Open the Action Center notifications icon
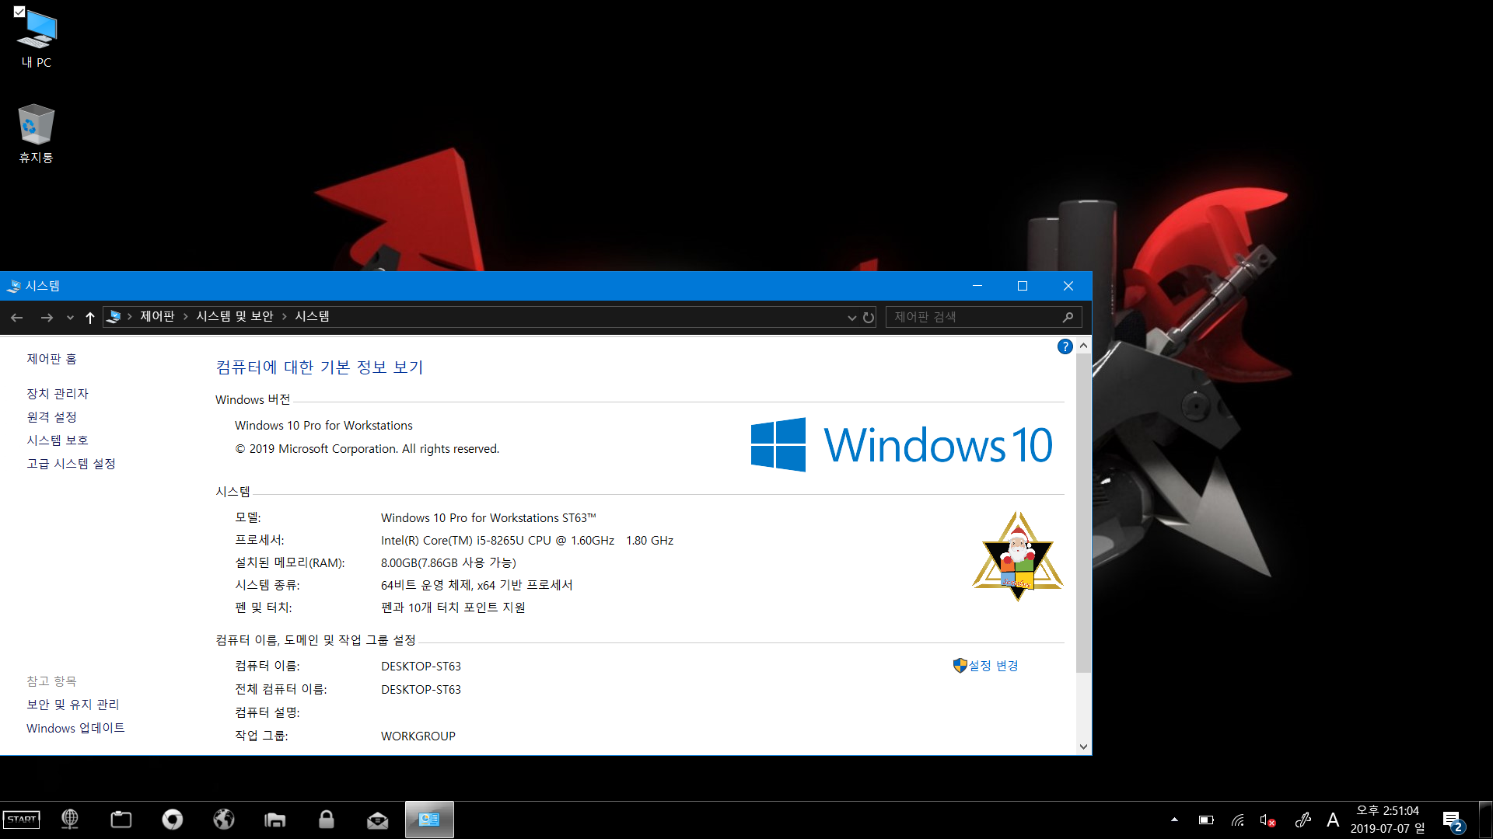Image resolution: width=1493 pixels, height=839 pixels. (x=1453, y=820)
